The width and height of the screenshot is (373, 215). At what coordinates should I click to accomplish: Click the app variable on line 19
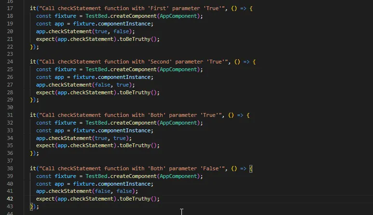59,24
